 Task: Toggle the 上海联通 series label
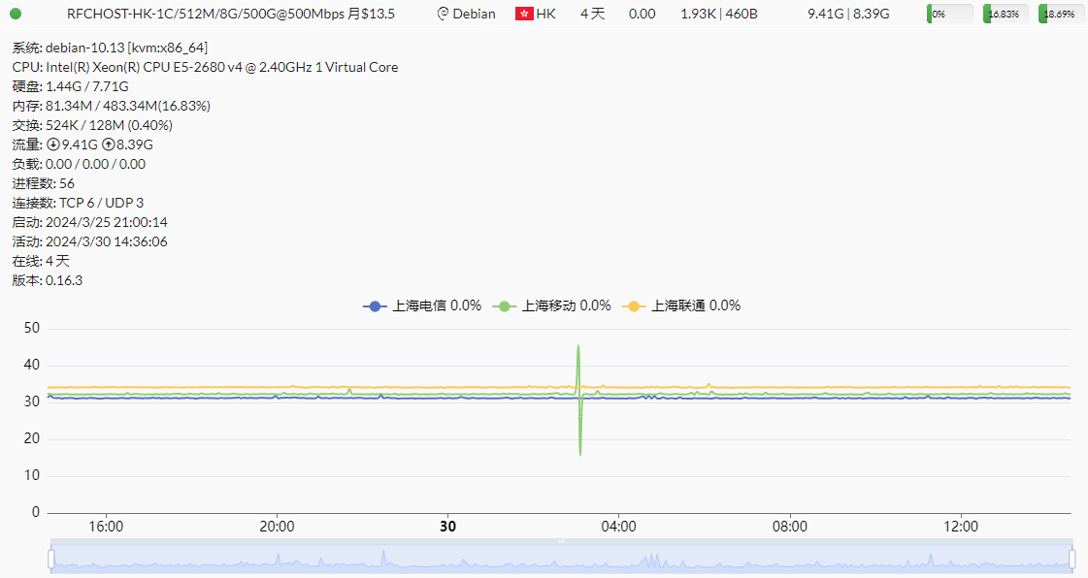coord(695,305)
